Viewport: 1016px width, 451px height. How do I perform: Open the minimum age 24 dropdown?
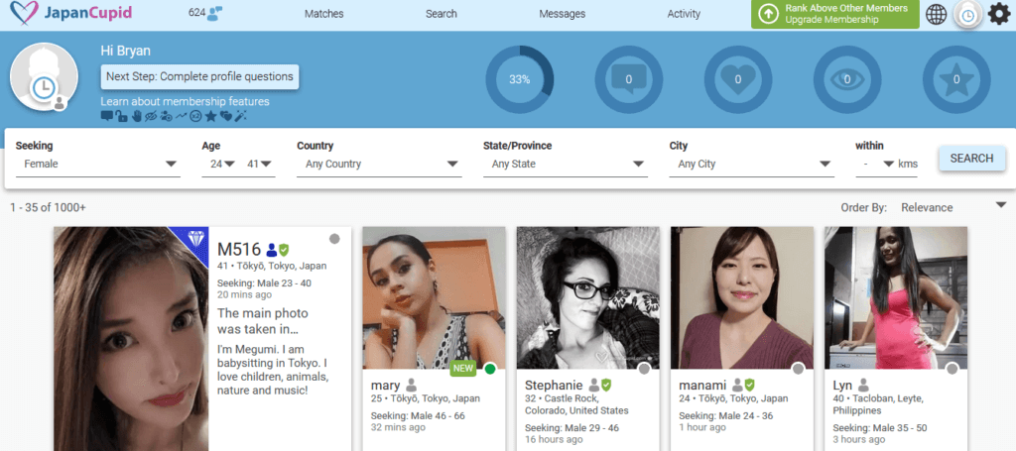click(x=221, y=165)
